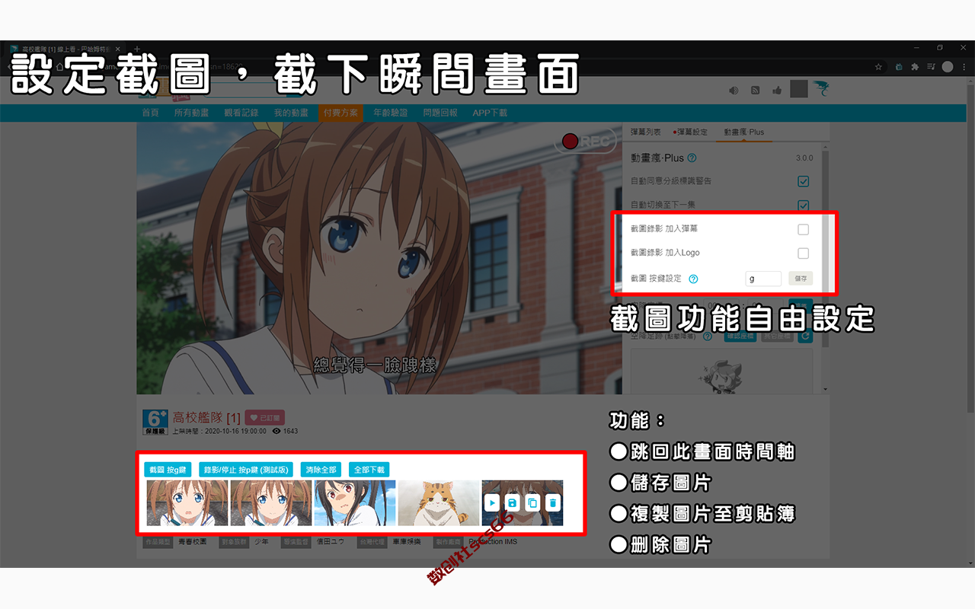
Task: Open 我的動畫 in navigation bar
Action: 291,113
